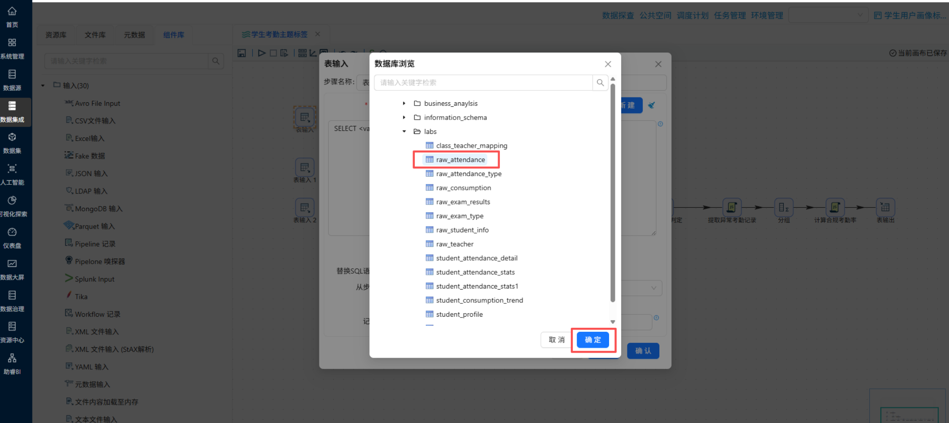Open 环境管理 in top menu
Screen dimensions: 949x423
767,16
